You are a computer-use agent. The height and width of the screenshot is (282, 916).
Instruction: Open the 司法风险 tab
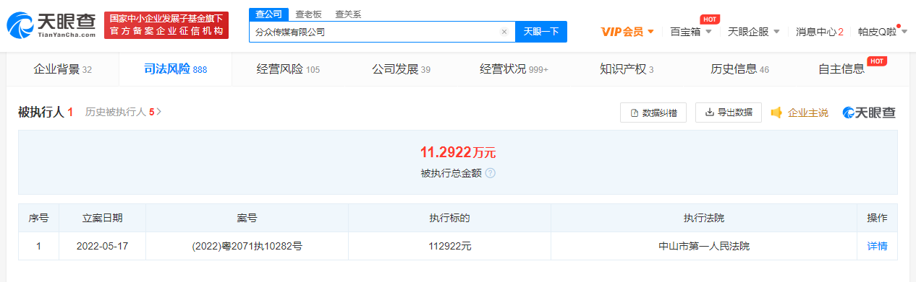point(175,69)
